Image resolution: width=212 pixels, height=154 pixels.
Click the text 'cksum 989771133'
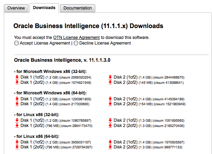coord(167,147)
